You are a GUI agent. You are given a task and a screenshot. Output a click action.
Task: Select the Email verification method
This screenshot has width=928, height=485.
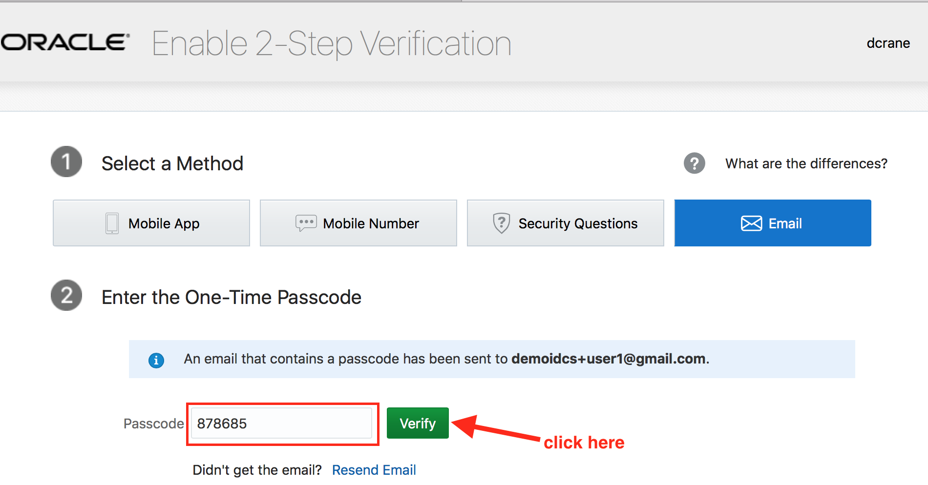pyautogui.click(x=773, y=223)
